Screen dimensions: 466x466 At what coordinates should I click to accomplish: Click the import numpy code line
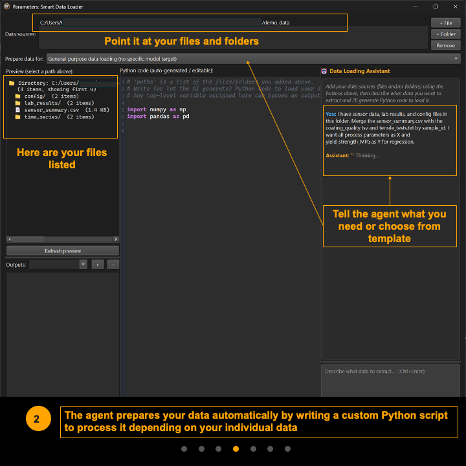point(157,109)
